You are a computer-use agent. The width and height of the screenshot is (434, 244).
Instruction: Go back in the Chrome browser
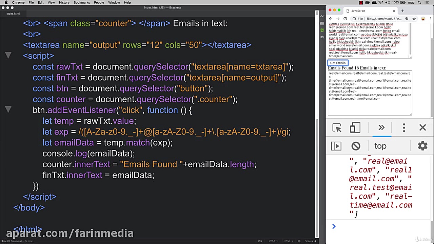click(330, 19)
